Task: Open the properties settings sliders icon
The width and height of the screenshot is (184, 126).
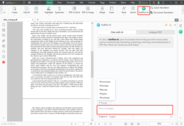Action: (181, 26)
